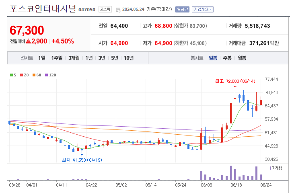Click the 거래대금 371,261 백만 value
290x193 pixels.
[264, 43]
